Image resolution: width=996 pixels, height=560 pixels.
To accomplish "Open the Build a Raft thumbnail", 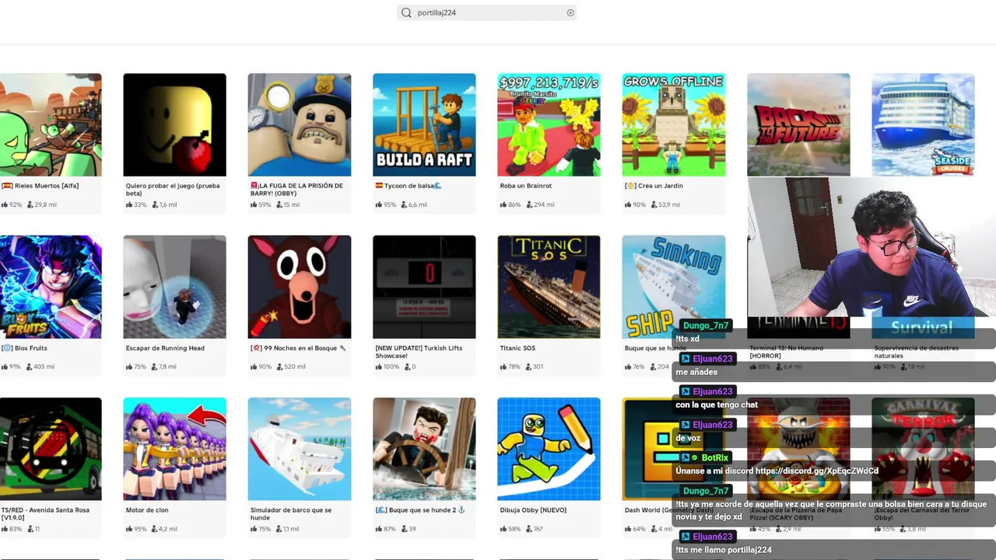I will point(424,124).
